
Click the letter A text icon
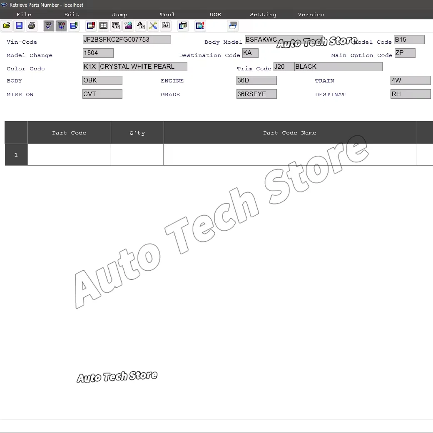click(141, 26)
